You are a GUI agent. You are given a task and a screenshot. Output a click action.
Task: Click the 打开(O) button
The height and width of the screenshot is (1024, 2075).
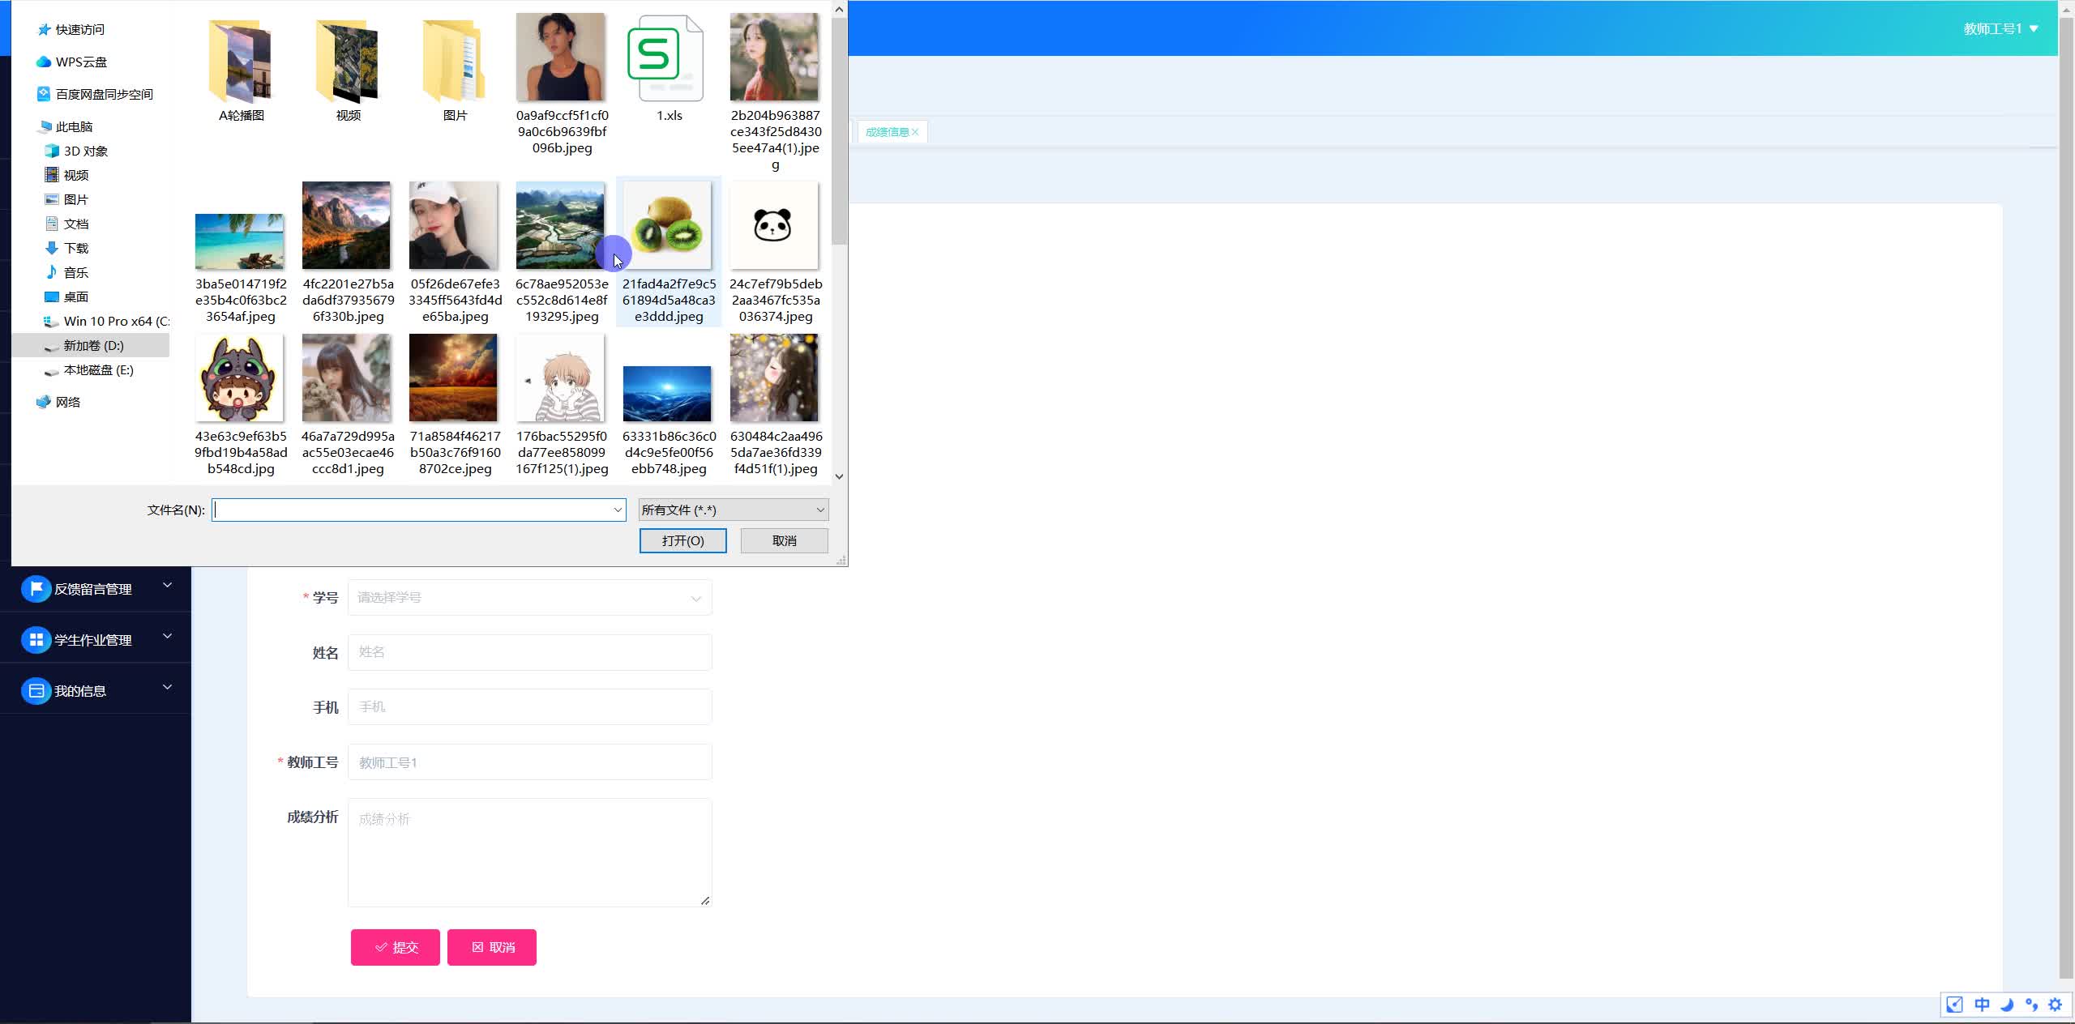coord(682,540)
